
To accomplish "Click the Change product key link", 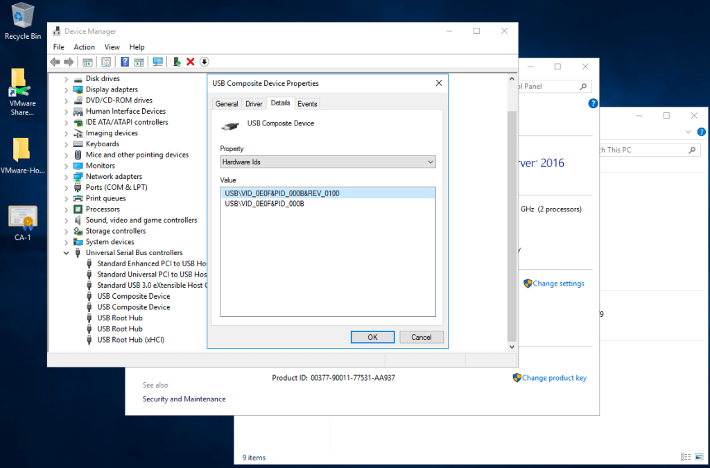I will coord(554,378).
